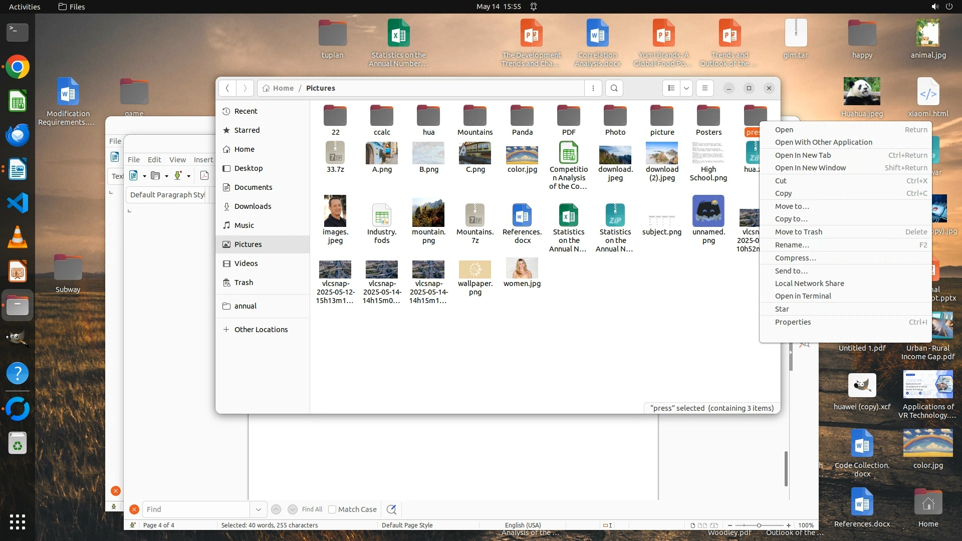Click the Find text input field
962x541 pixels.
click(x=195, y=509)
